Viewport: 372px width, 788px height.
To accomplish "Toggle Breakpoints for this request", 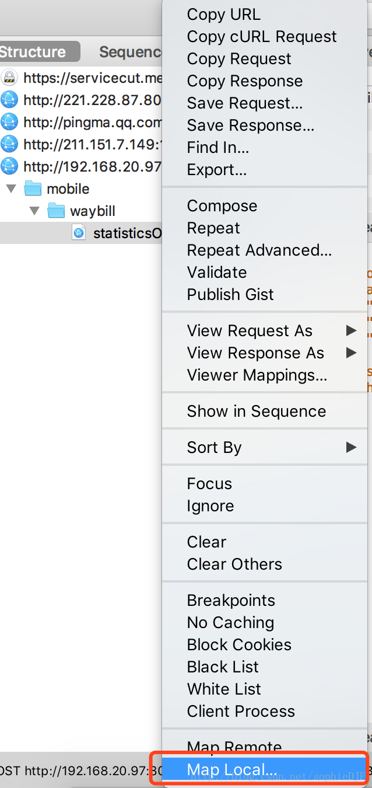I will click(231, 600).
